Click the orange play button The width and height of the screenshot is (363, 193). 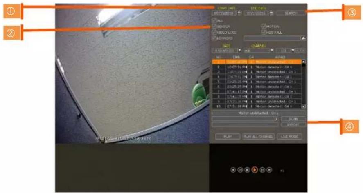[255, 170]
